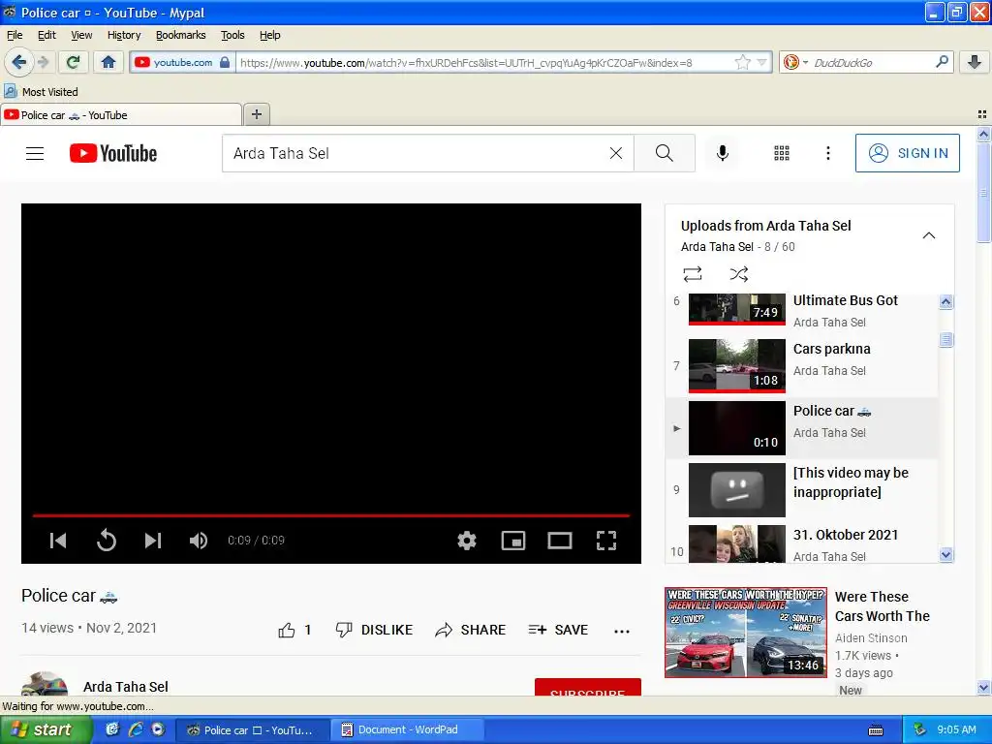The image size is (992, 744).
Task: Open the File menu
Action: point(15,35)
